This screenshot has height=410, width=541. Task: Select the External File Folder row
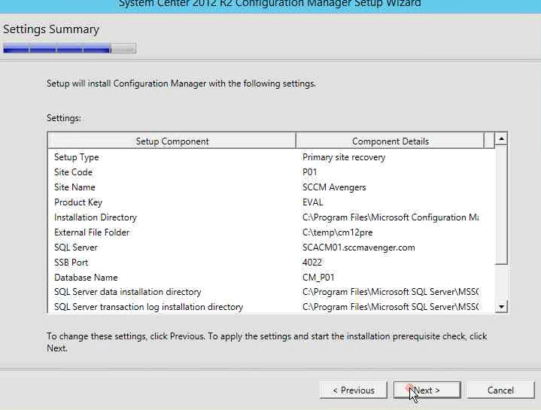tap(271, 232)
